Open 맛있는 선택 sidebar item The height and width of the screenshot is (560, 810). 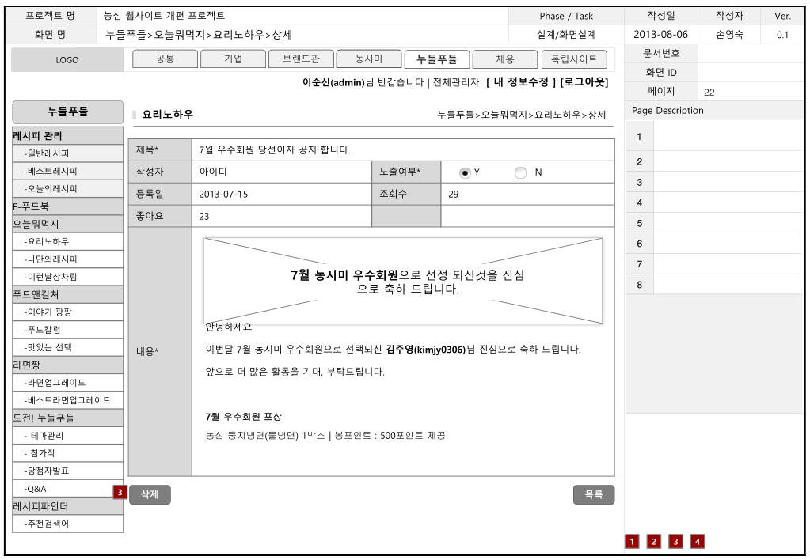[67, 347]
